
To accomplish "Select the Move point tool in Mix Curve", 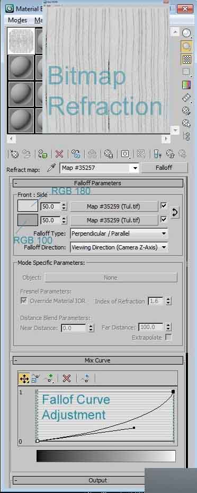I will pos(24,378).
